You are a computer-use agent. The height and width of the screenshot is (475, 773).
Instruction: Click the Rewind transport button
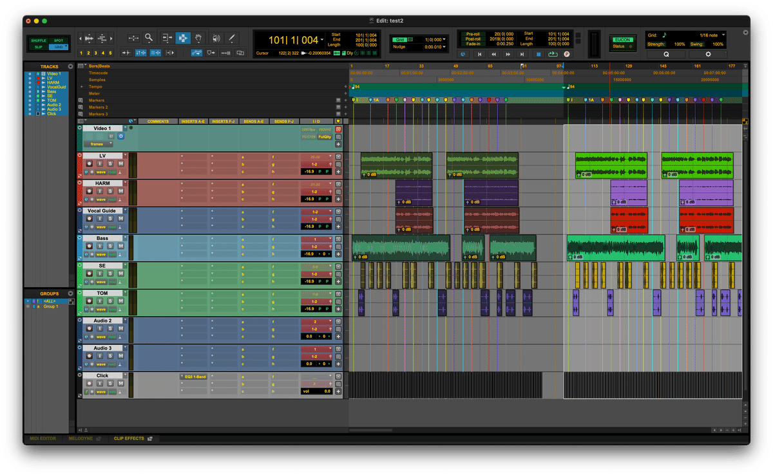(x=494, y=55)
